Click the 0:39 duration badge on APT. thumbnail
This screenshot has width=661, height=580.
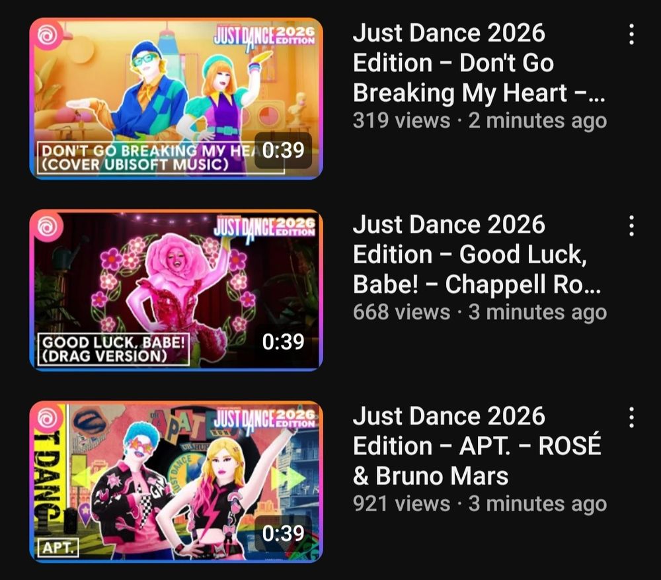(284, 533)
